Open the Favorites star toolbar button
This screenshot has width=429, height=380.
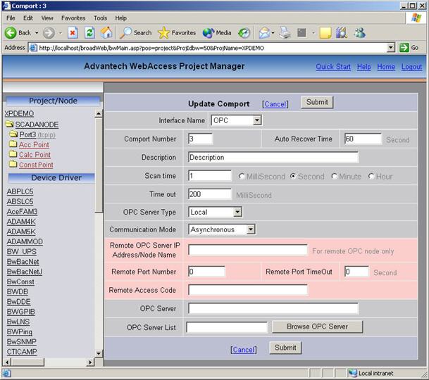177,33
